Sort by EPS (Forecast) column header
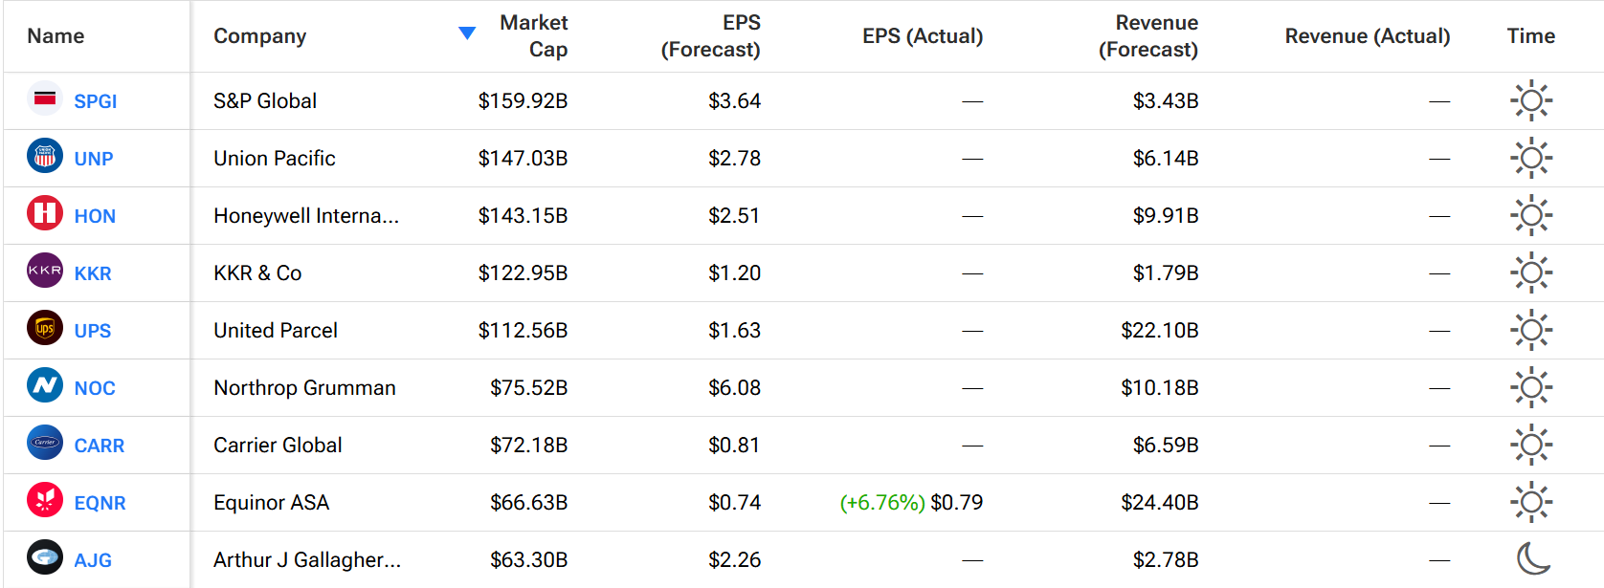 tap(711, 36)
